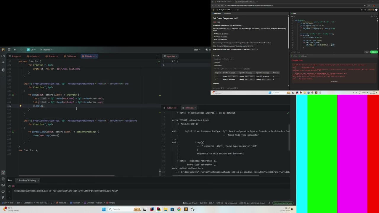Screen dimensions: 379x213
Task: Click the lightbulb quick-fix icon at line 442
Action: 20,106
